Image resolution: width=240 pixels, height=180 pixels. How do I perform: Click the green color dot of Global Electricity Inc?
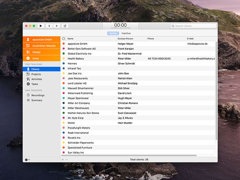(x=64, y=54)
